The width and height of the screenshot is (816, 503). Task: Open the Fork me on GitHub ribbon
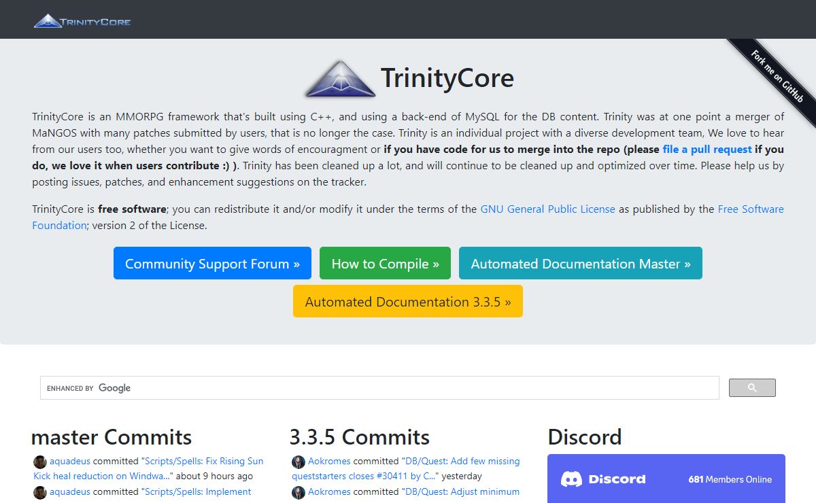(777, 75)
